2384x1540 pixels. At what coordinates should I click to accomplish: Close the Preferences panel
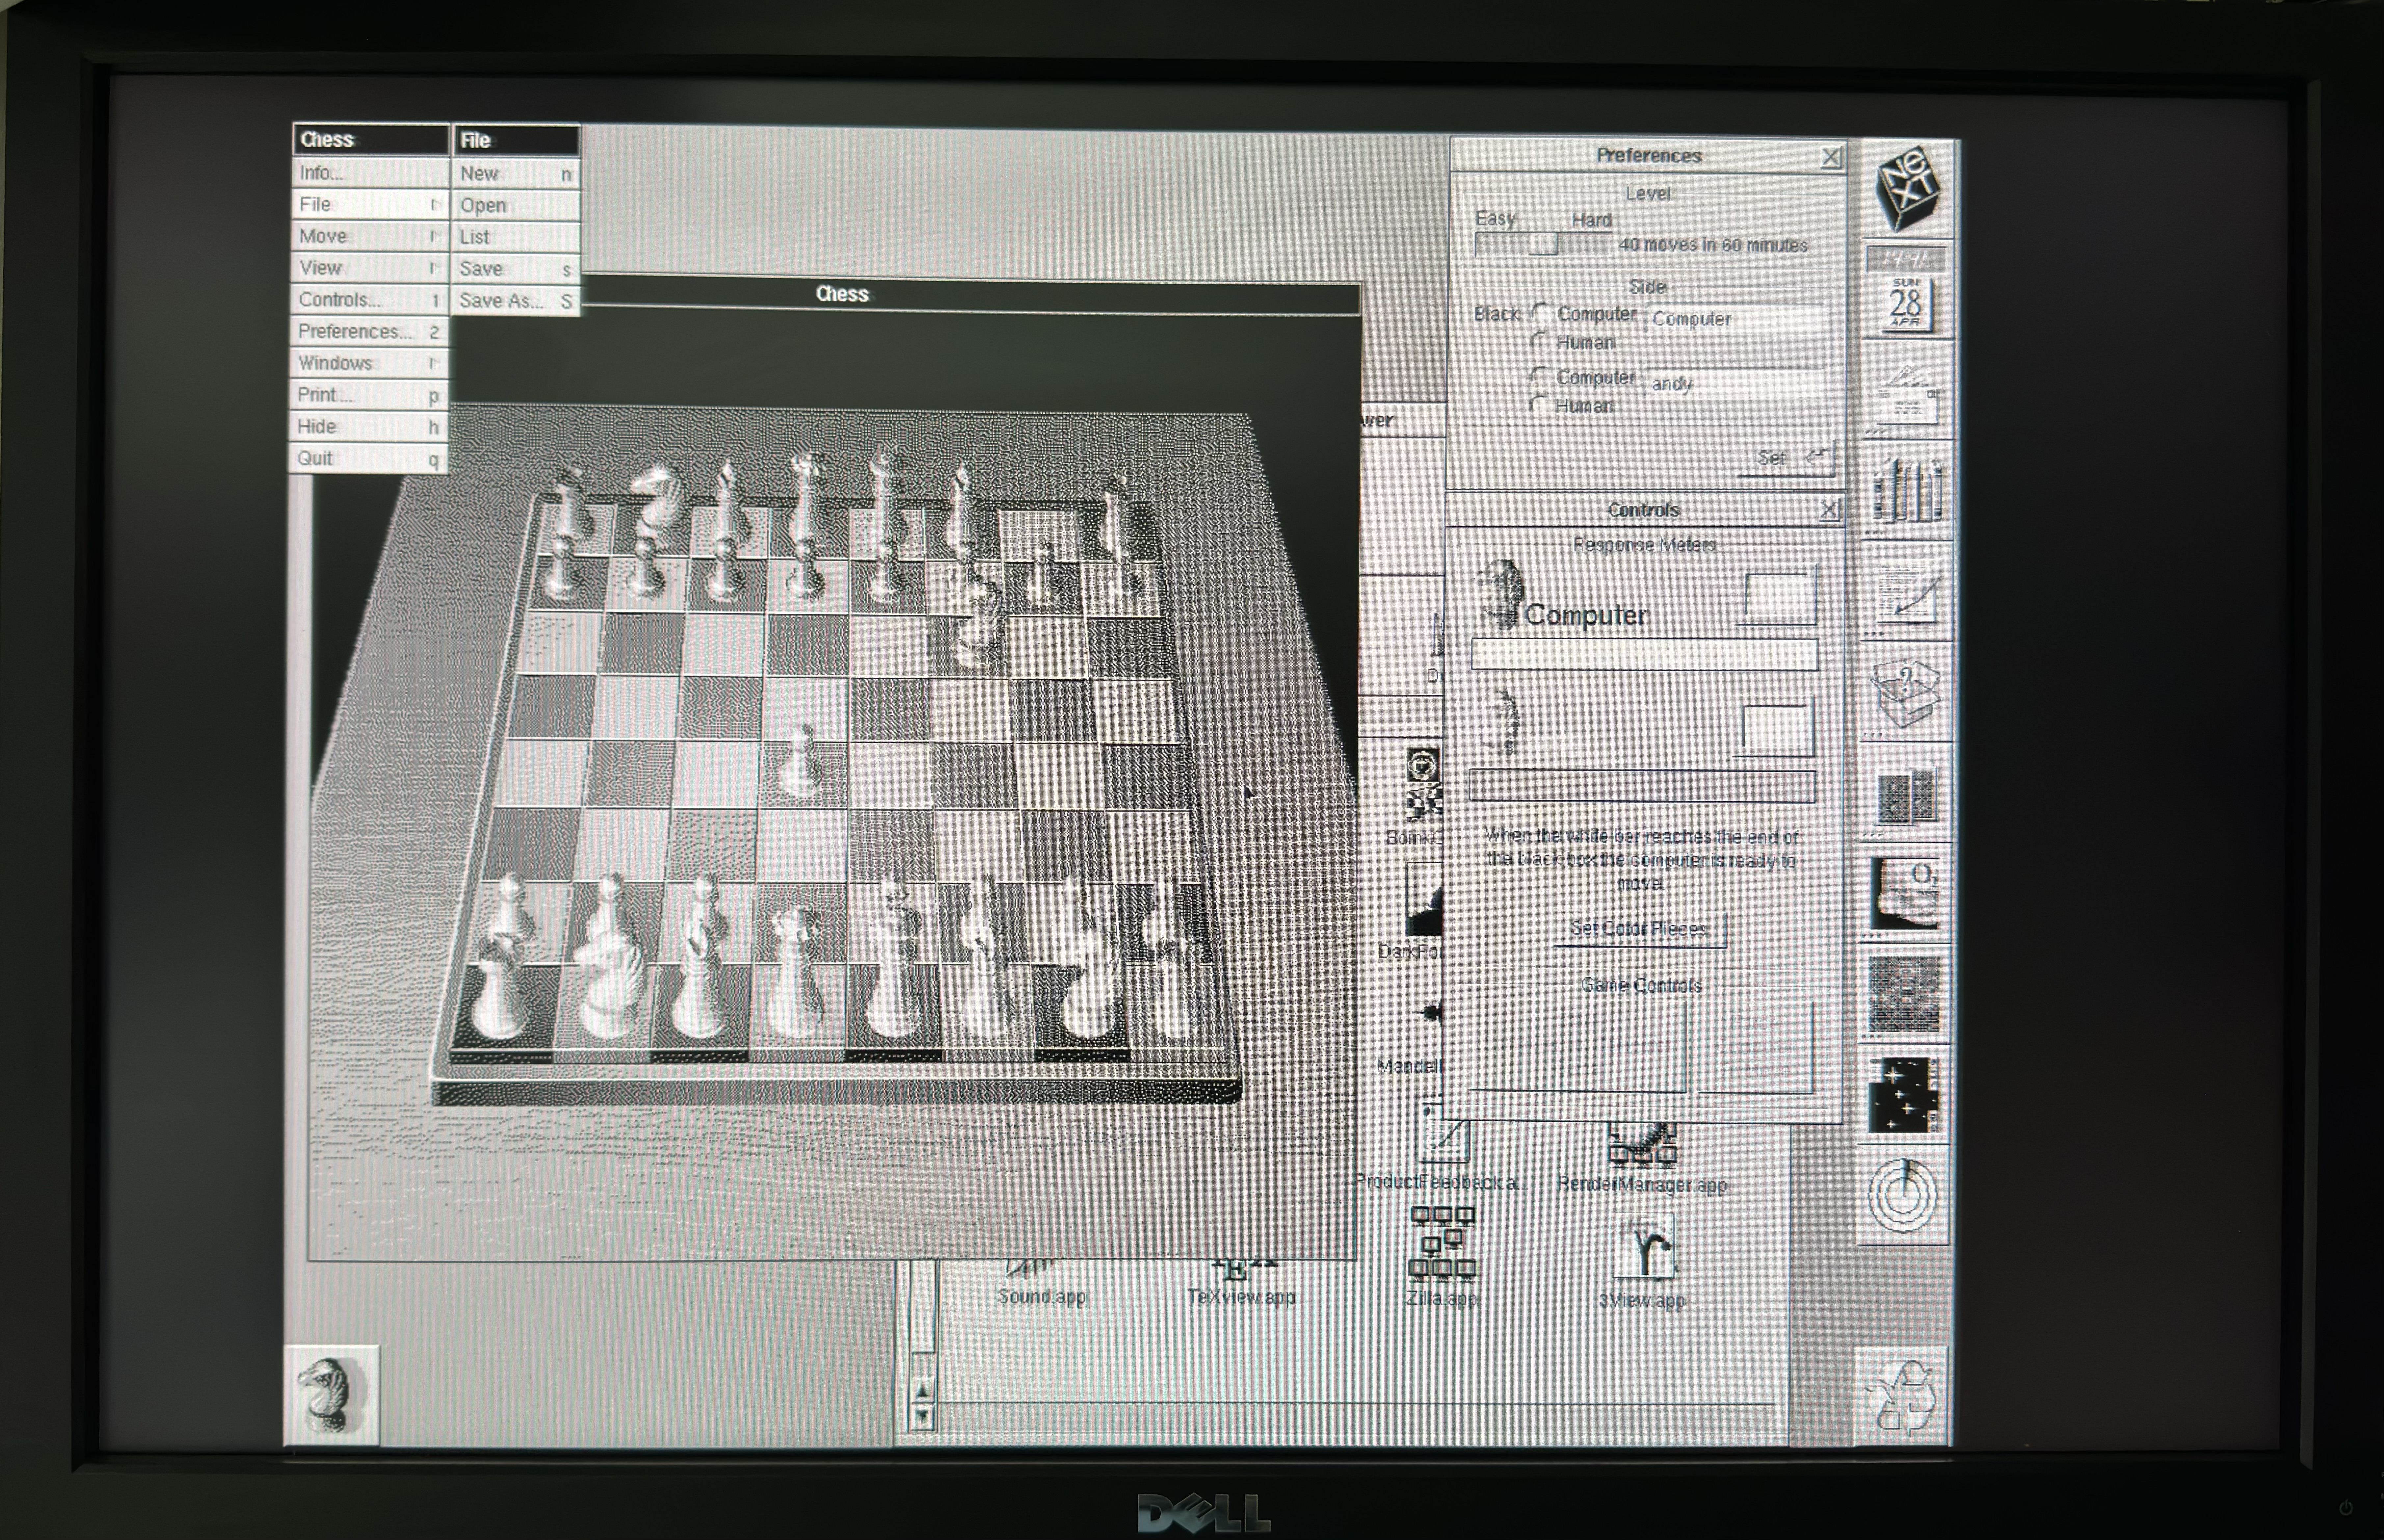click(x=1831, y=157)
